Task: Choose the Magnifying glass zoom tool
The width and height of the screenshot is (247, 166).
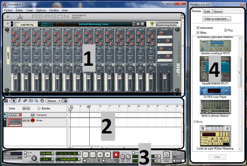Action: point(36,101)
